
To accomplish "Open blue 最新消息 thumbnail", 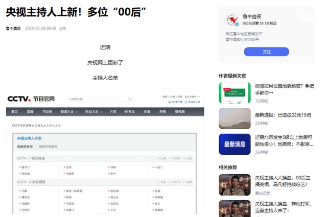I will pyautogui.click(x=235, y=144).
